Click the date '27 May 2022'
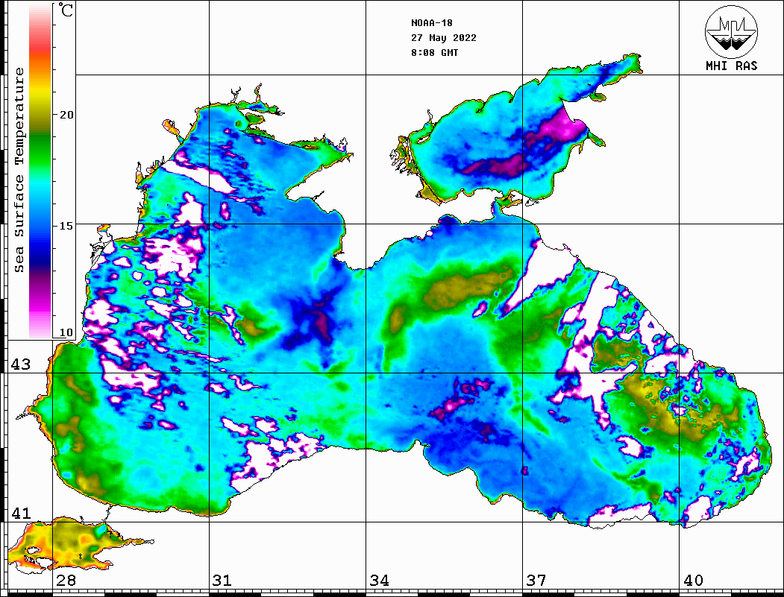This screenshot has height=597, width=784. click(x=444, y=38)
